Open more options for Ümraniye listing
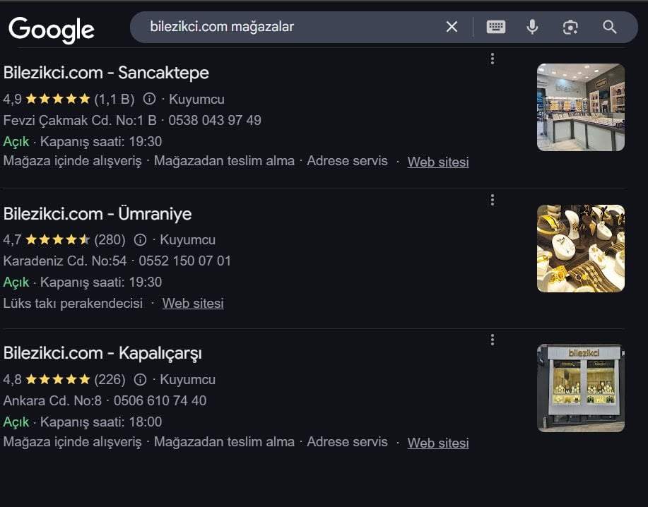Viewport: 648px width, 507px height. [493, 200]
